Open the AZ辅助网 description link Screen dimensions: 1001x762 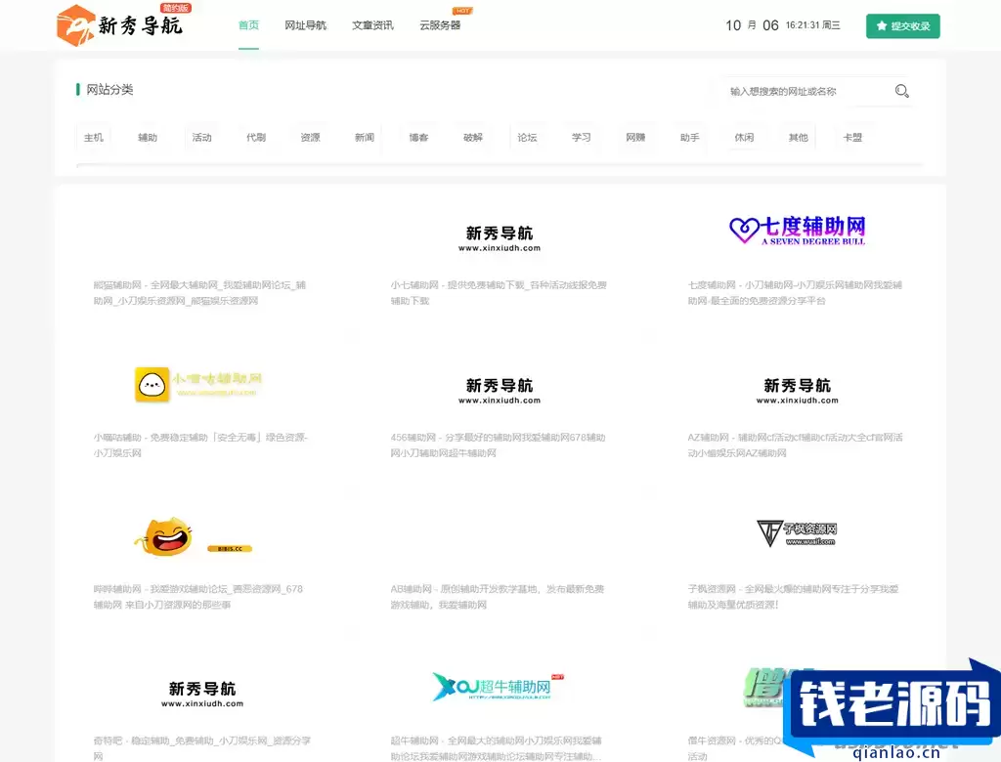point(796,445)
